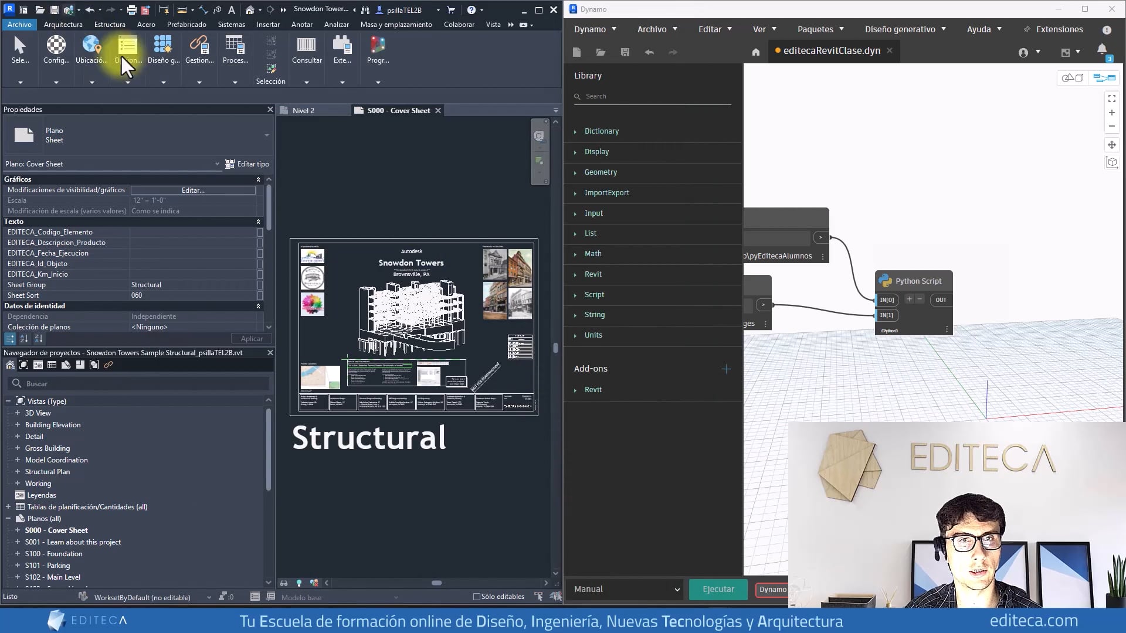Open the Estructura ribbon tab
This screenshot has height=633, width=1126.
(x=110, y=25)
